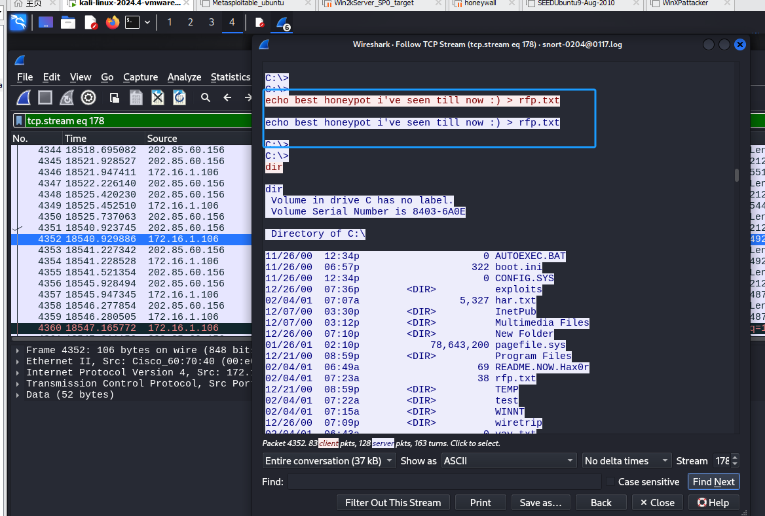Launch Firefox from the top panel
765x516 pixels.
pyautogui.click(x=113, y=22)
